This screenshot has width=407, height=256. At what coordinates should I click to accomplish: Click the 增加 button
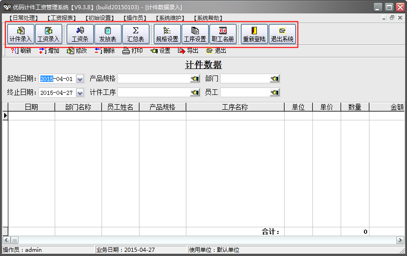tap(49, 51)
